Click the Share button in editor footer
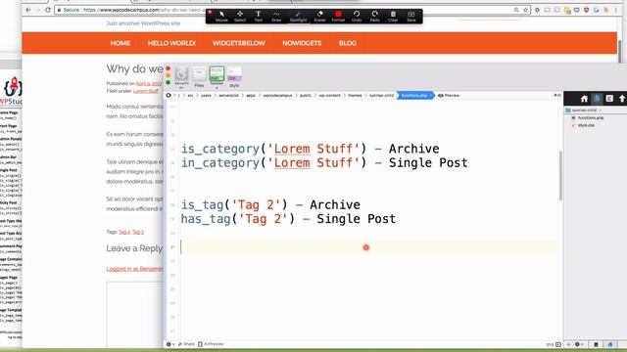This screenshot has width=627, height=352. [x=186, y=344]
